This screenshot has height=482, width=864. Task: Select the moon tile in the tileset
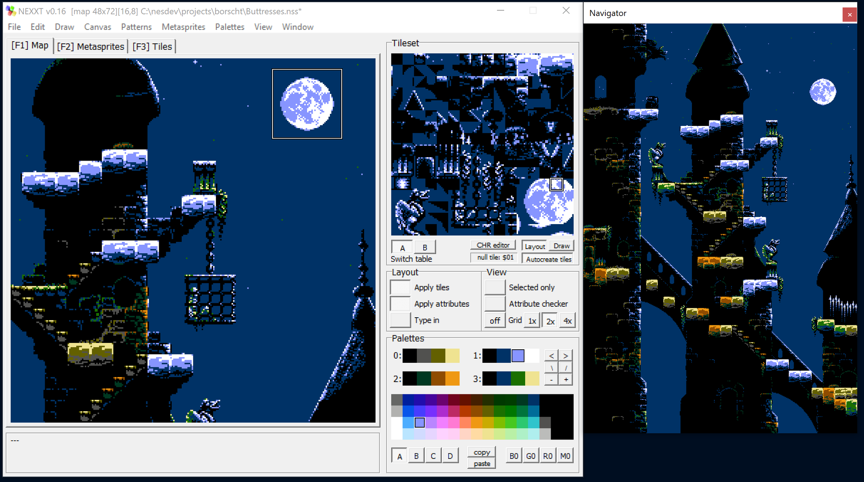(x=548, y=202)
